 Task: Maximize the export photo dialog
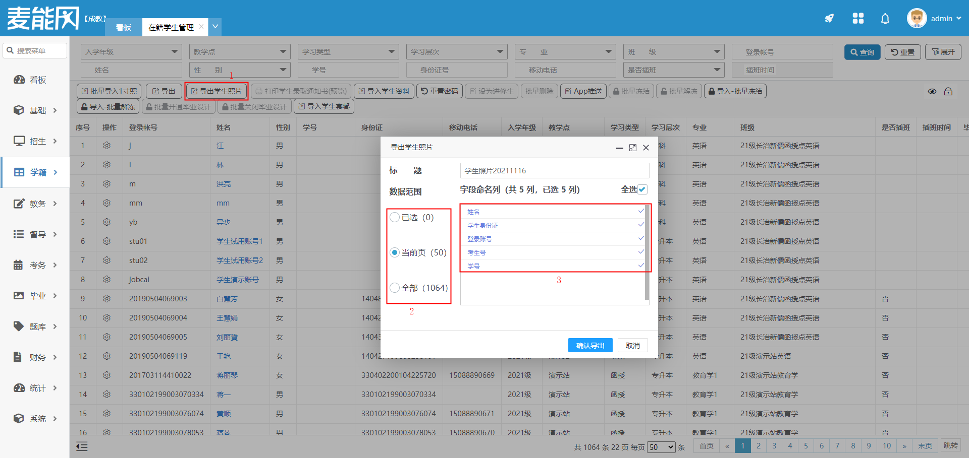click(x=633, y=148)
